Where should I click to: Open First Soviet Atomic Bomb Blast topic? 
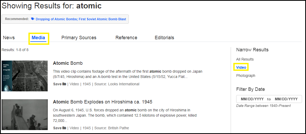(x=102, y=19)
